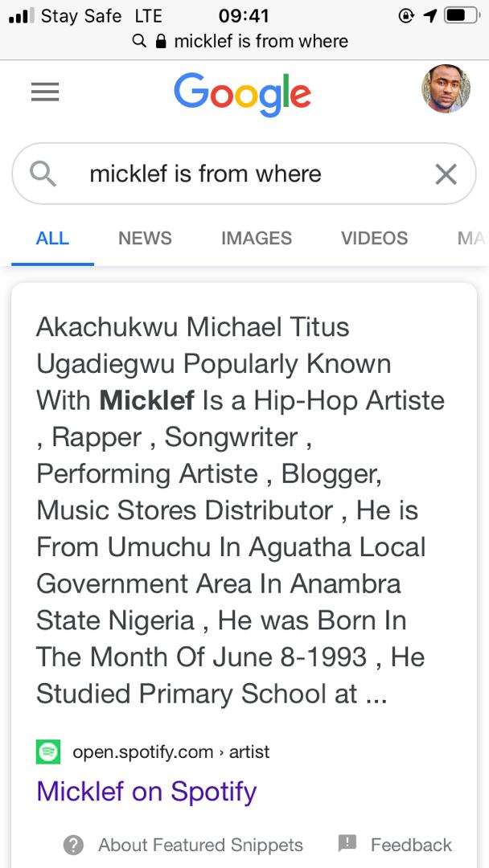
Task: Open the Micklef on Spotify link
Action: point(146,792)
